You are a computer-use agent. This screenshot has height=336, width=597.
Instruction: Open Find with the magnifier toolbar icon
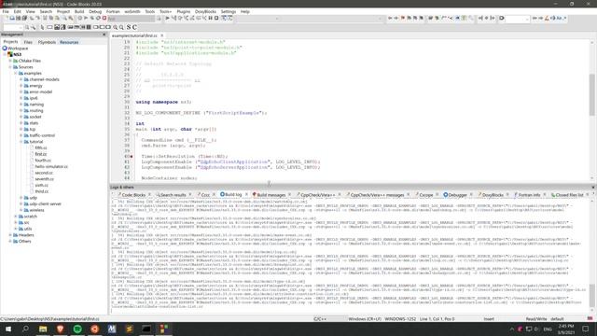(64, 18)
